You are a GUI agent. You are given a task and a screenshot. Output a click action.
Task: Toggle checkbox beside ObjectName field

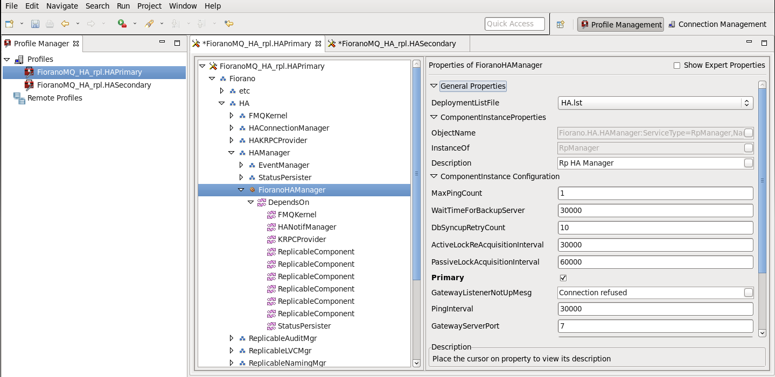(749, 133)
